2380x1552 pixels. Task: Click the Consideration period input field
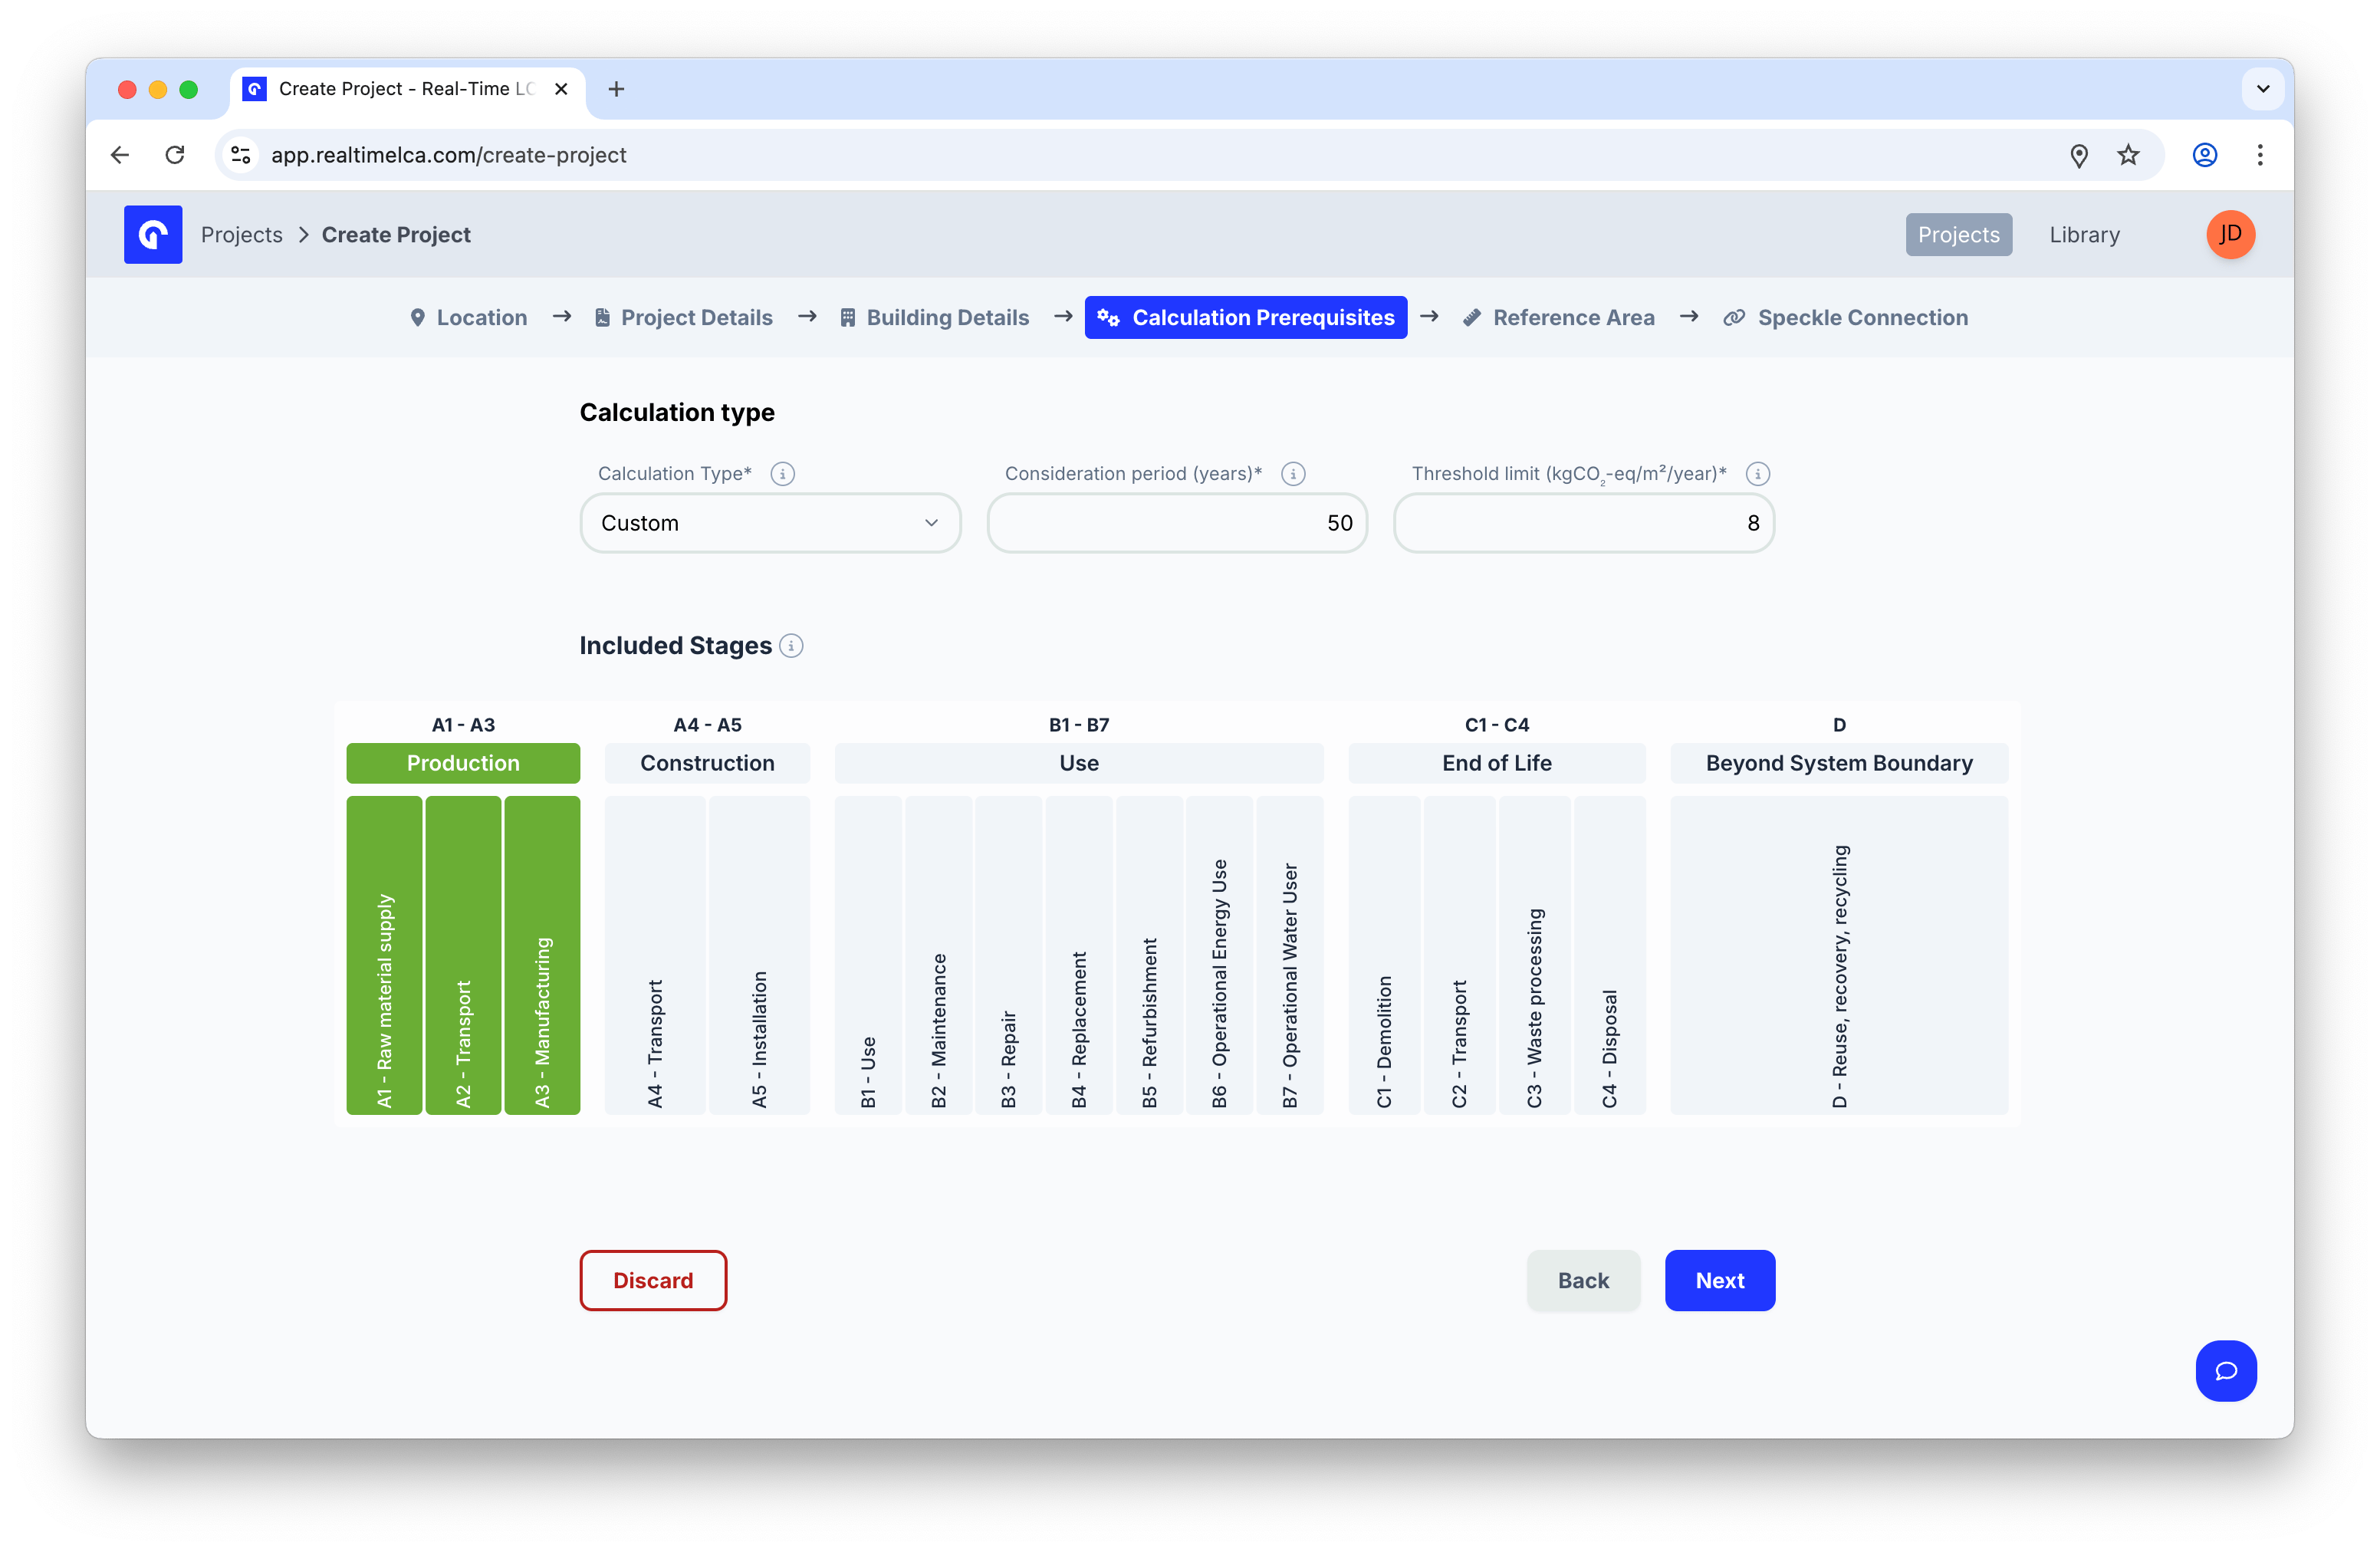pyautogui.click(x=1177, y=523)
